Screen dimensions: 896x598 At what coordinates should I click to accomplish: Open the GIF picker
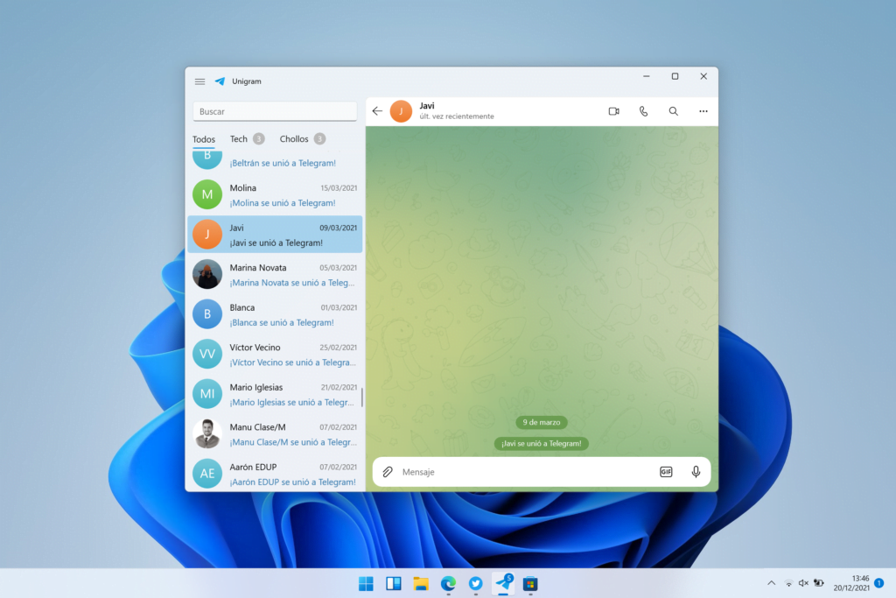coord(666,471)
